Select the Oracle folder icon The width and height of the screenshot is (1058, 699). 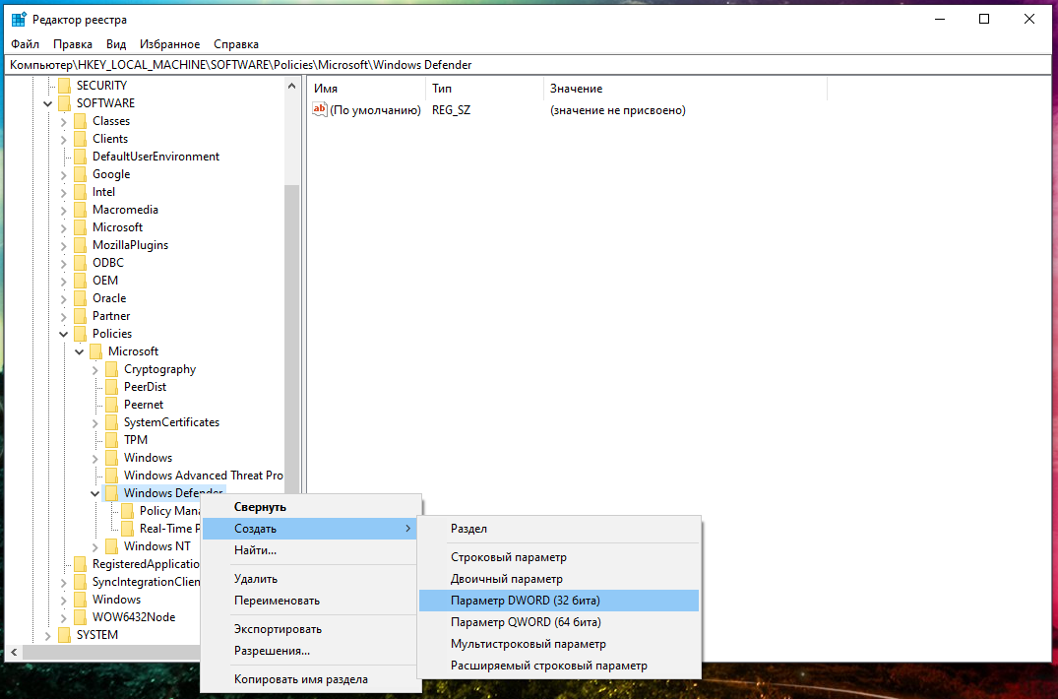81,298
